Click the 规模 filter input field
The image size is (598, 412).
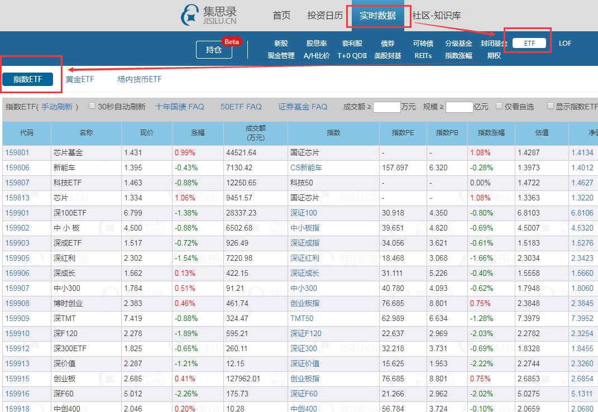[x=459, y=107]
